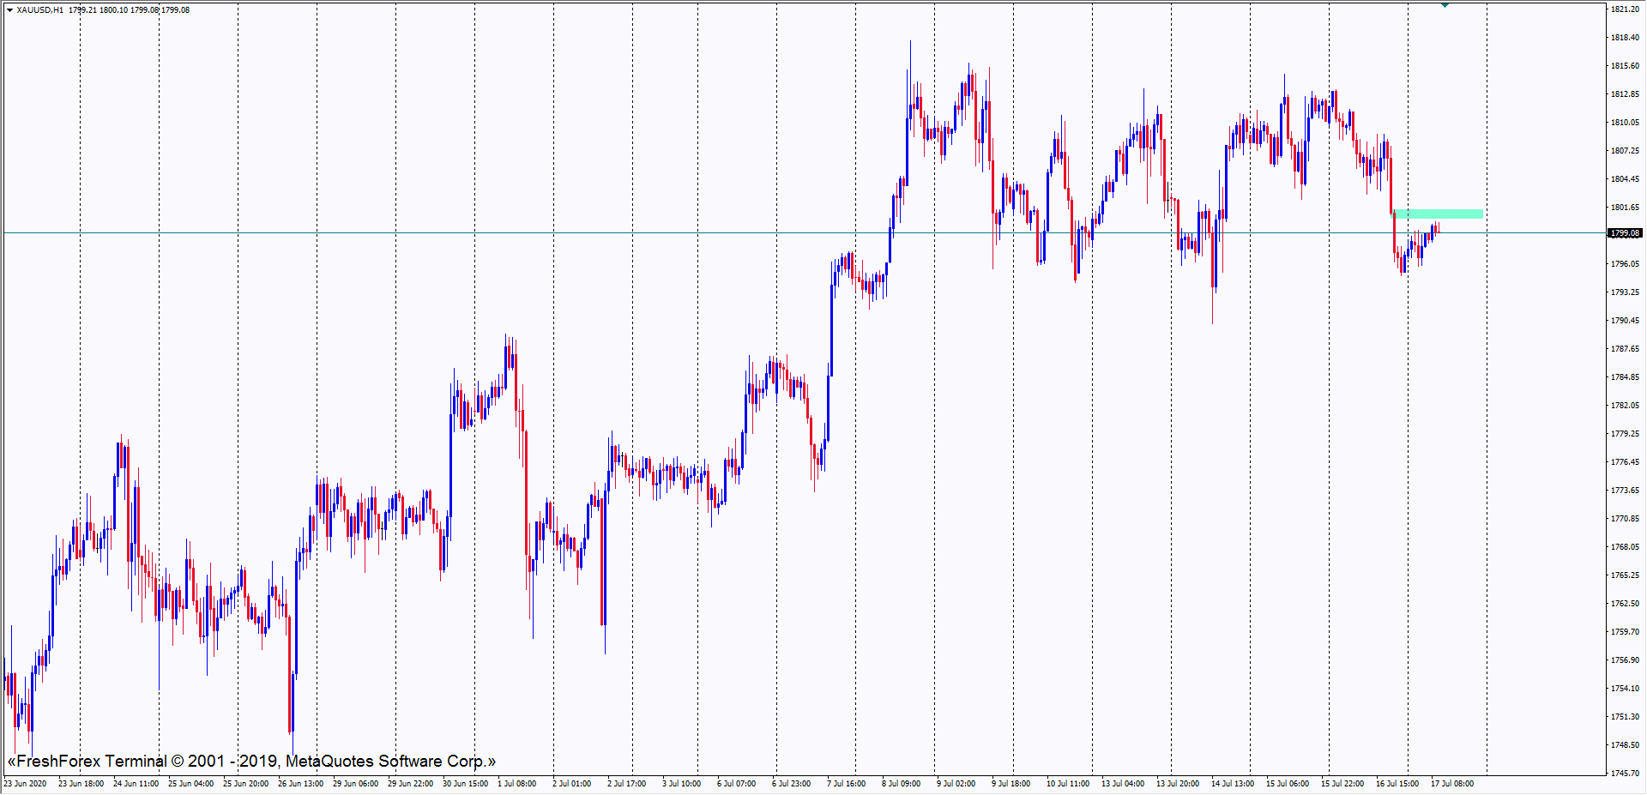Click the 1801.65 price scale label

coord(1625,208)
